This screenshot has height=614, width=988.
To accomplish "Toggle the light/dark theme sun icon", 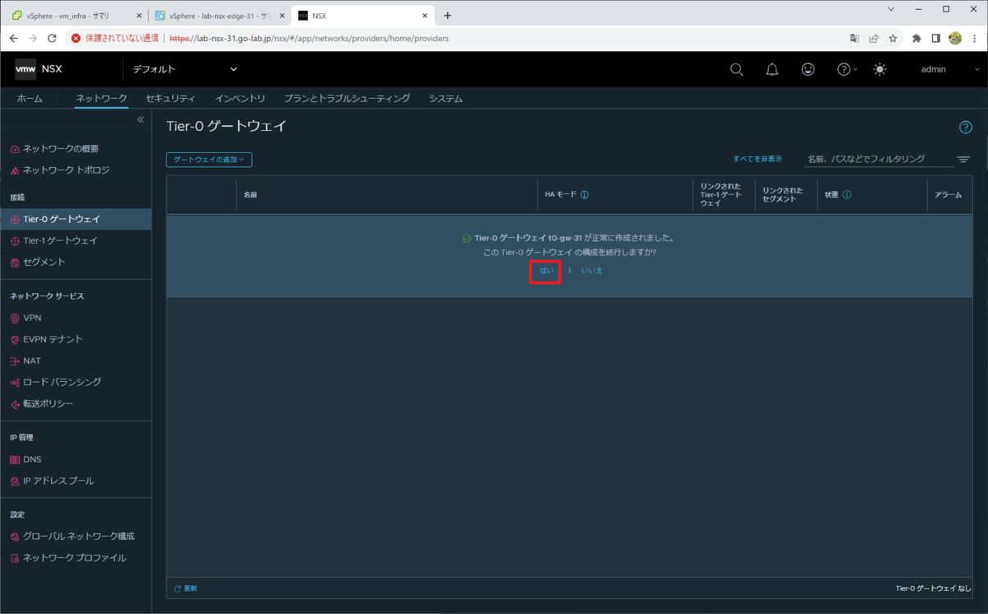I will pos(880,70).
